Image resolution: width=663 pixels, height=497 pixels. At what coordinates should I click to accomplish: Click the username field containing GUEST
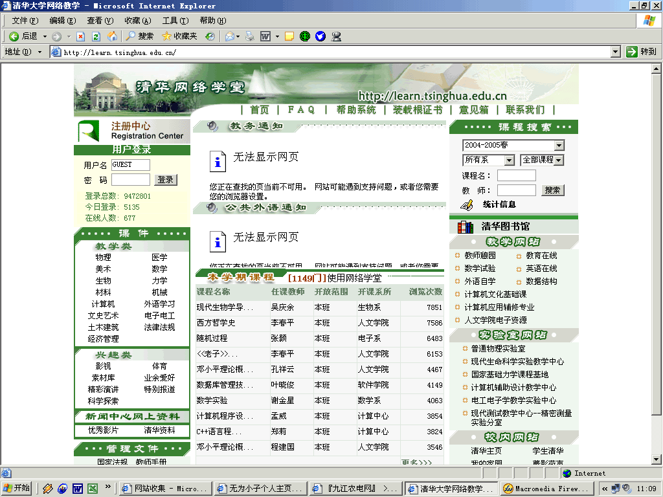tap(131, 165)
